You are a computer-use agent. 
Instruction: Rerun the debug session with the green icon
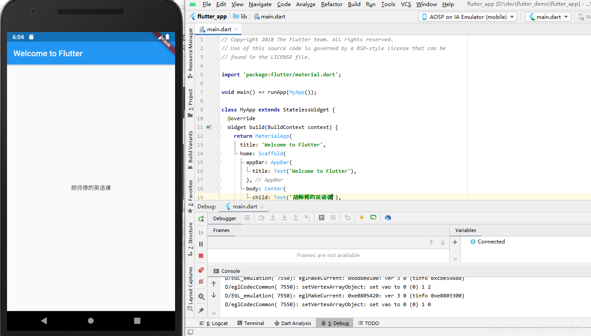click(201, 218)
